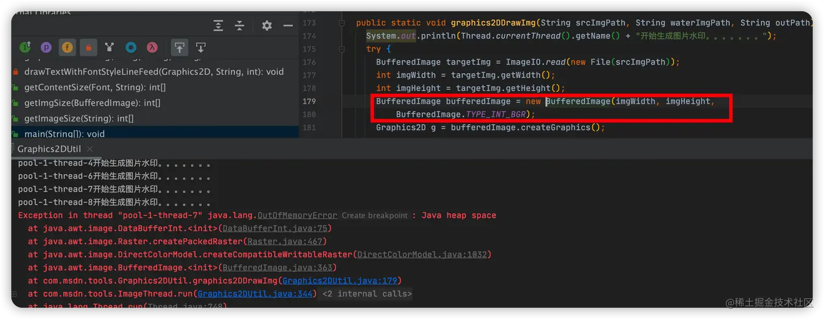The image size is (824, 319).
Task: Open Raster.java:467 stack link
Action: [285, 242]
